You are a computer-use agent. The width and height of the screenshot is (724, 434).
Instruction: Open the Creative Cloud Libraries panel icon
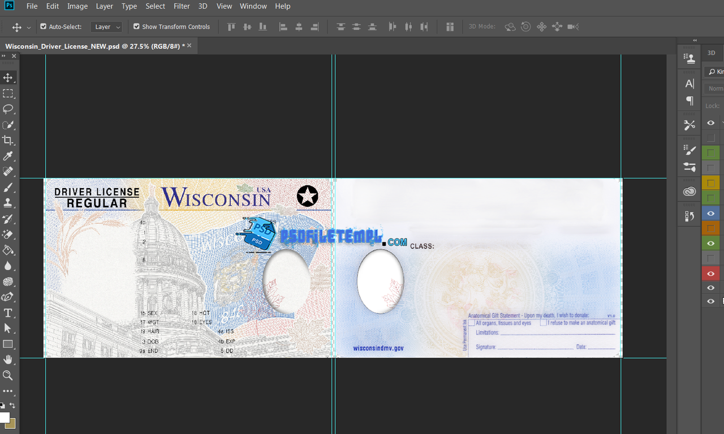689,192
